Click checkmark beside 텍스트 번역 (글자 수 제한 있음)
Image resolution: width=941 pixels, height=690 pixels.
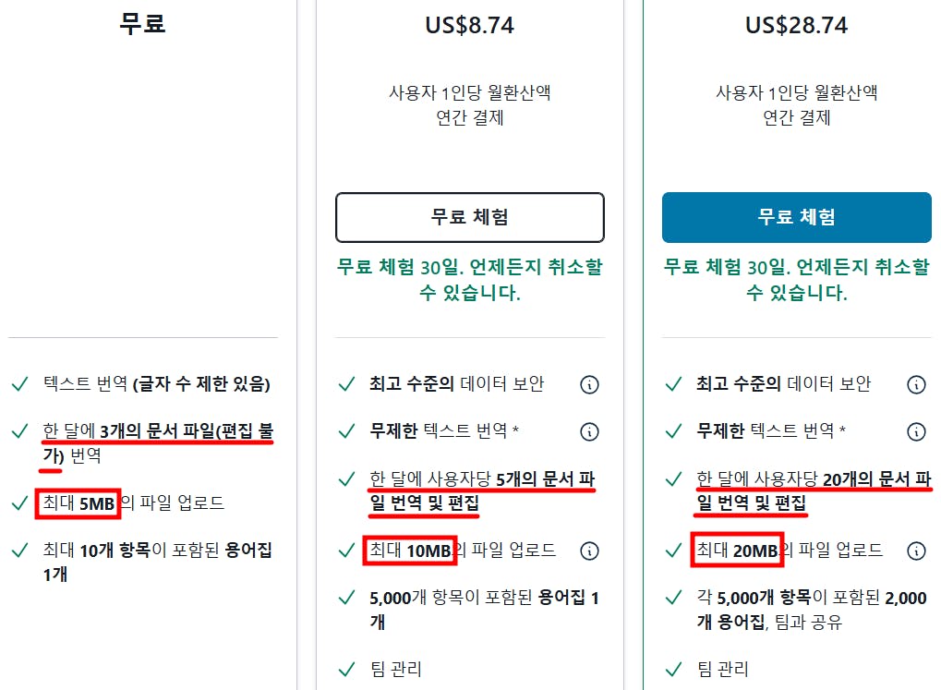(19, 384)
